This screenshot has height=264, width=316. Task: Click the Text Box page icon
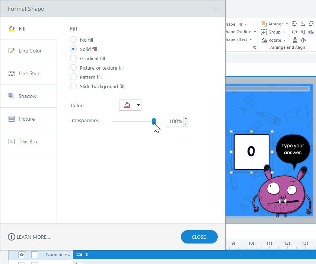pyautogui.click(x=12, y=141)
